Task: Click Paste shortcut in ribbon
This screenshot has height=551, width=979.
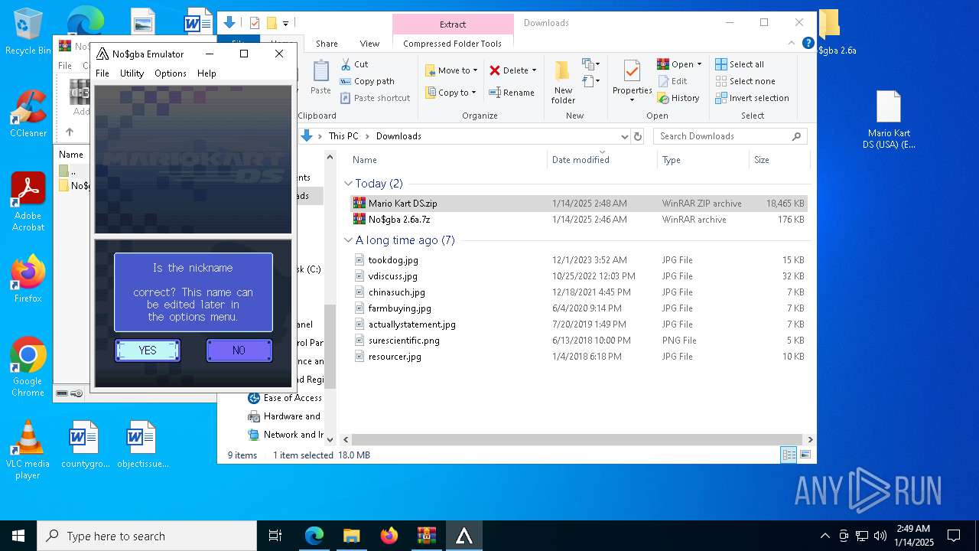Action: click(375, 98)
